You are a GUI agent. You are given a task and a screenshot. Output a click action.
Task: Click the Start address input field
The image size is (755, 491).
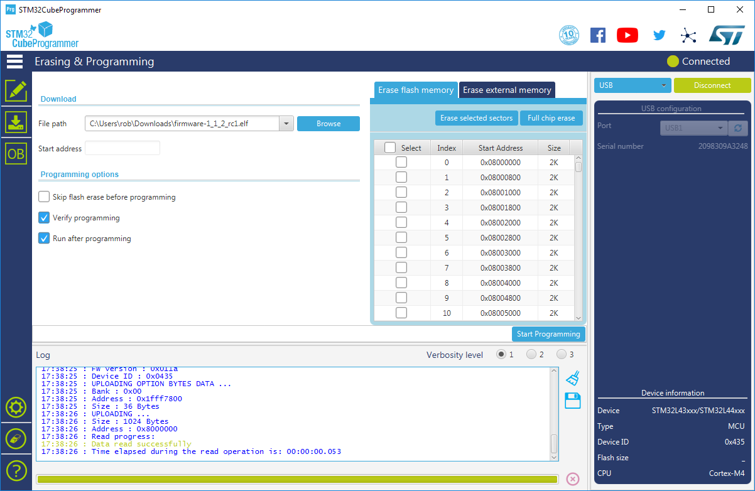coord(122,148)
